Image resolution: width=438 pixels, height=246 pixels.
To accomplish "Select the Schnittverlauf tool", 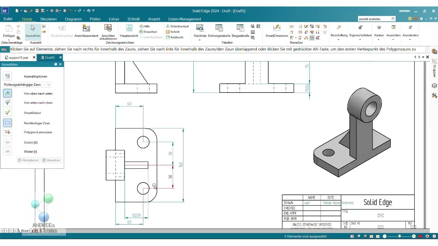I will (x=177, y=26).
